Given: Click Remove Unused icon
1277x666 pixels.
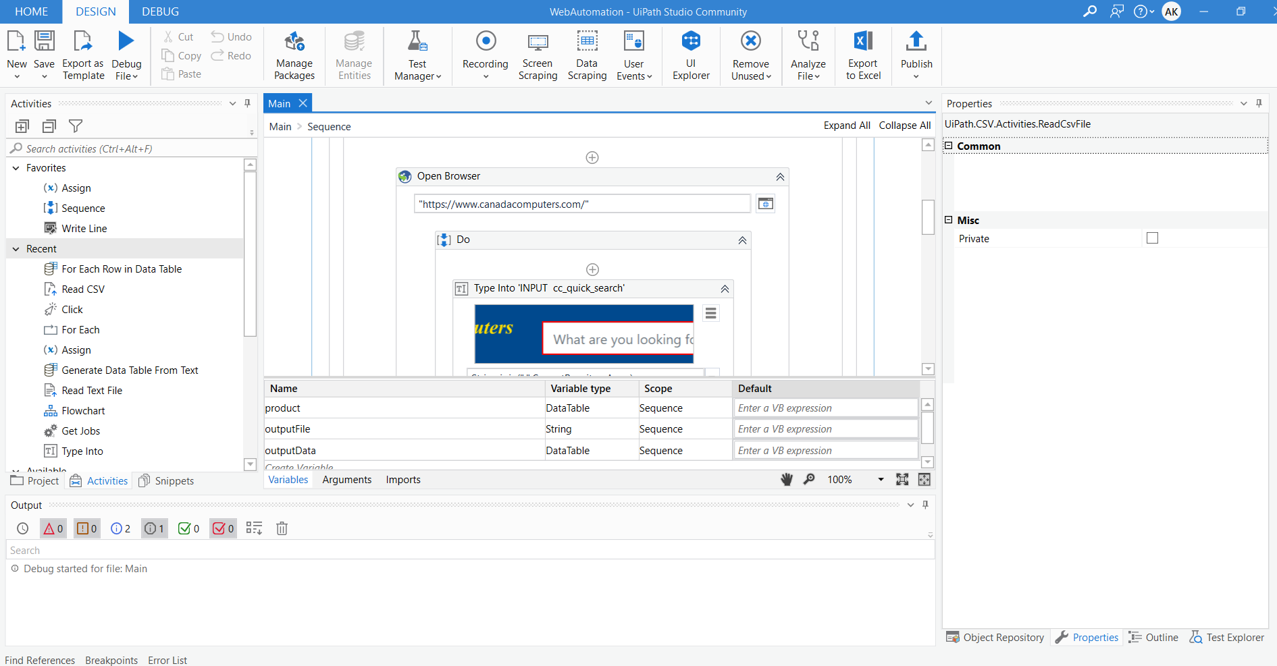Looking at the screenshot, I should pyautogui.click(x=750, y=41).
